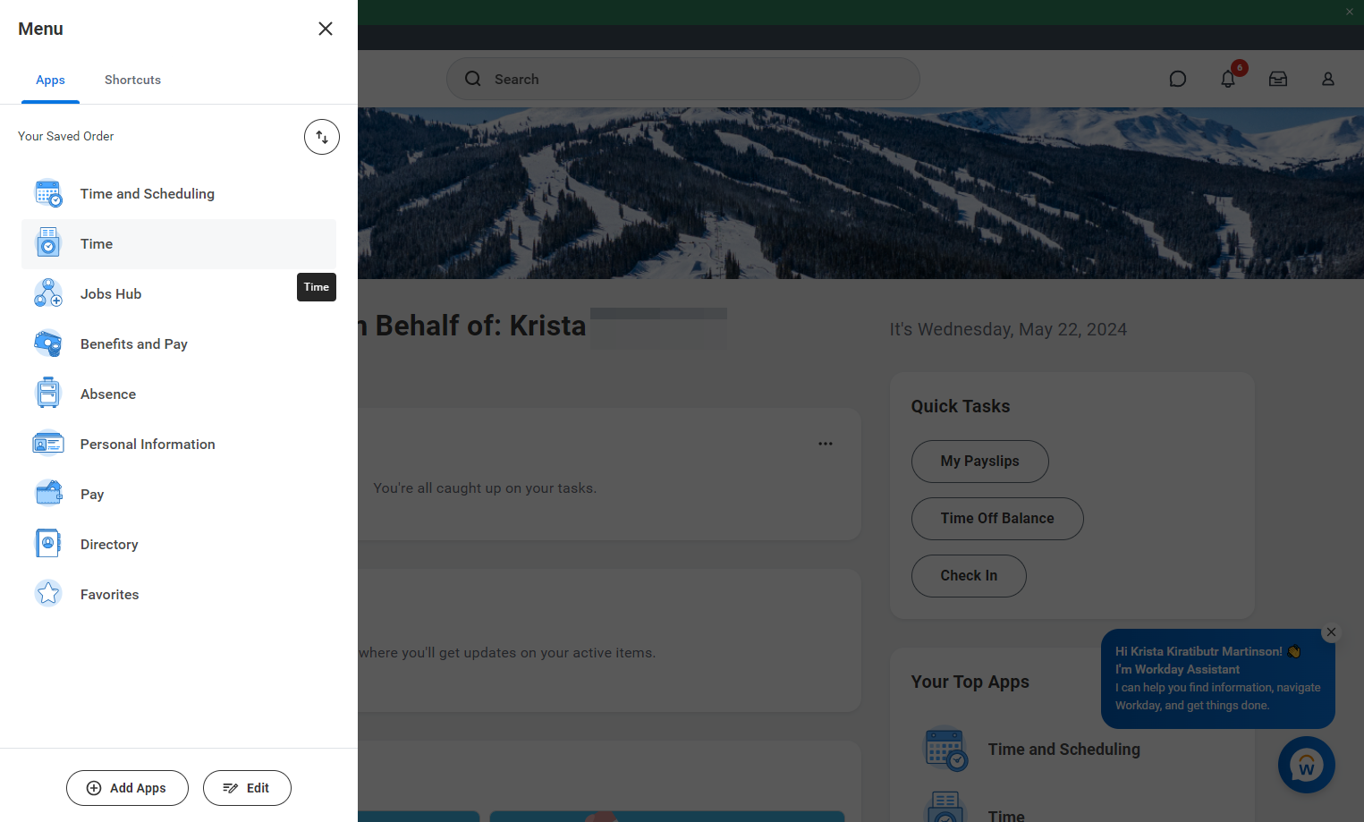Click the Edit button in the menu

coord(247,788)
